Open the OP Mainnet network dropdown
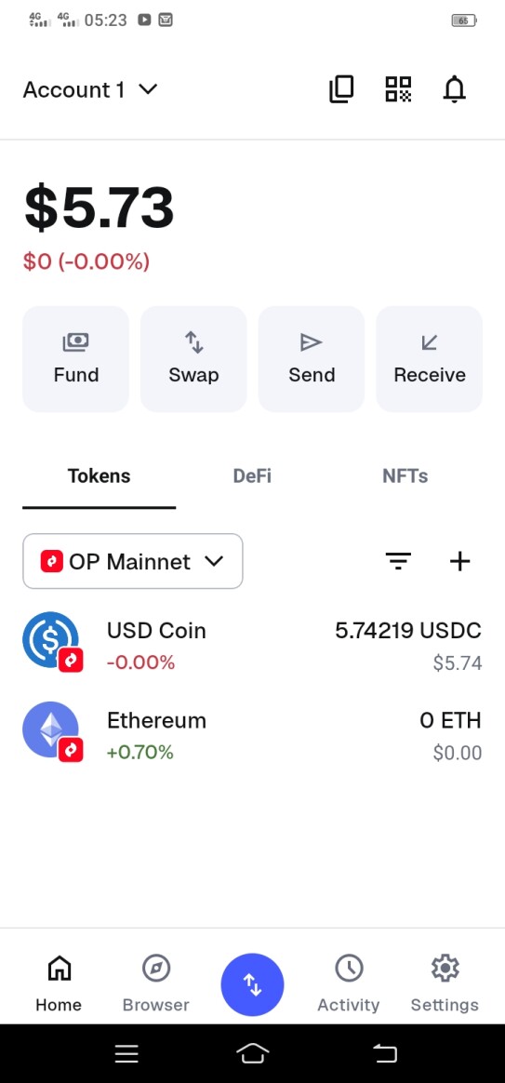Image resolution: width=505 pixels, height=1083 pixels. pyautogui.click(x=133, y=562)
